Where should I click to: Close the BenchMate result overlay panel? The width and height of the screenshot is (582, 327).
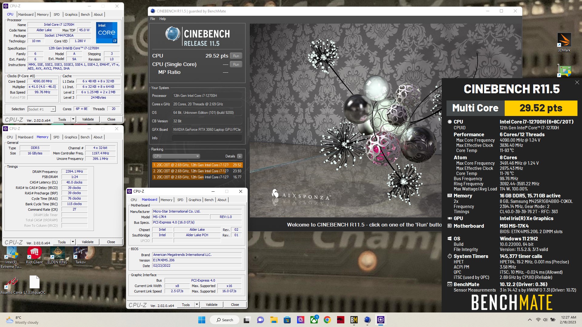(577, 82)
